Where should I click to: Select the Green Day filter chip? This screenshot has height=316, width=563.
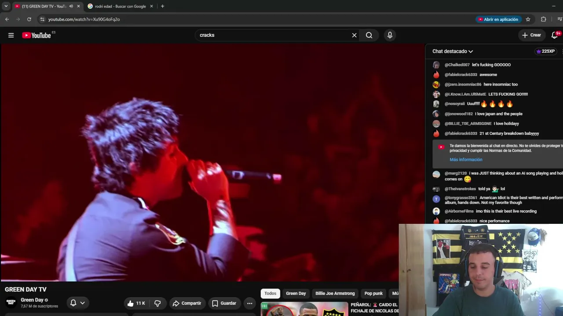pyautogui.click(x=296, y=294)
